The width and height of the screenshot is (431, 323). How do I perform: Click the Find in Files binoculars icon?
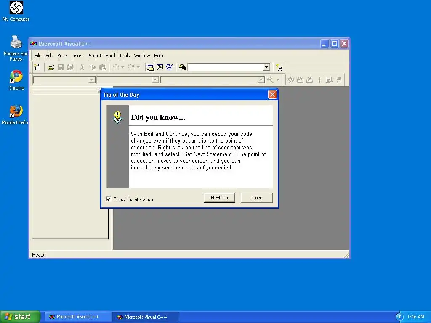[182, 67]
